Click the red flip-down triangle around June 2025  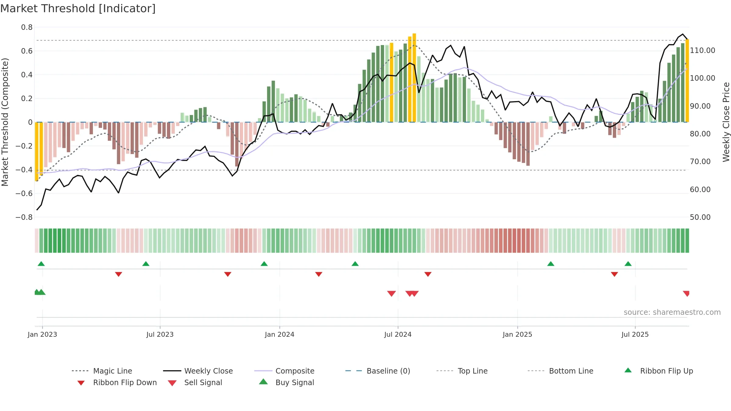point(614,274)
